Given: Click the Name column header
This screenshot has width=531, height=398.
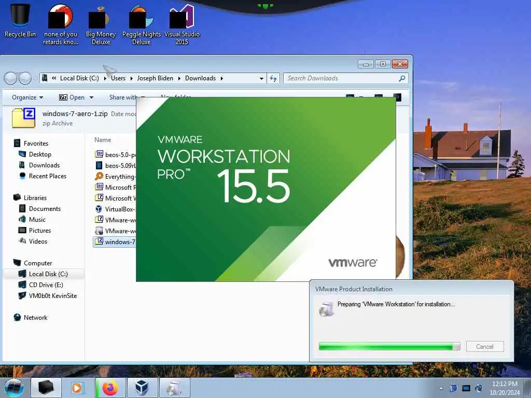Looking at the screenshot, I should point(103,140).
